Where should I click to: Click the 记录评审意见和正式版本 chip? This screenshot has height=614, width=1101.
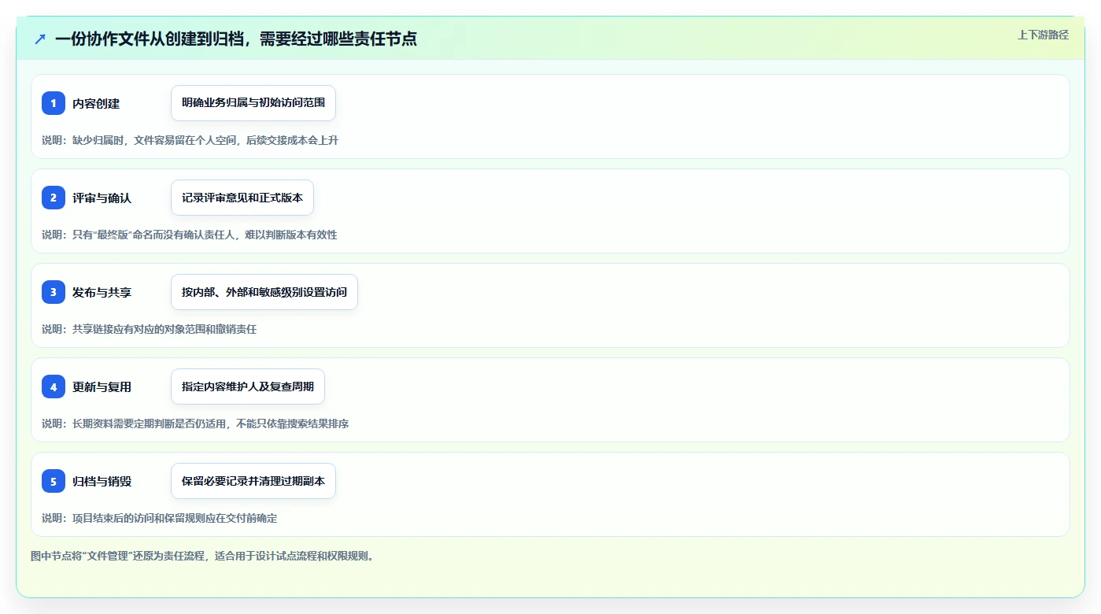point(242,198)
